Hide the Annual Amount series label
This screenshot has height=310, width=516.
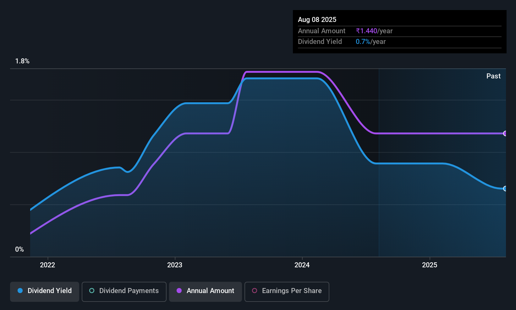(x=210, y=291)
